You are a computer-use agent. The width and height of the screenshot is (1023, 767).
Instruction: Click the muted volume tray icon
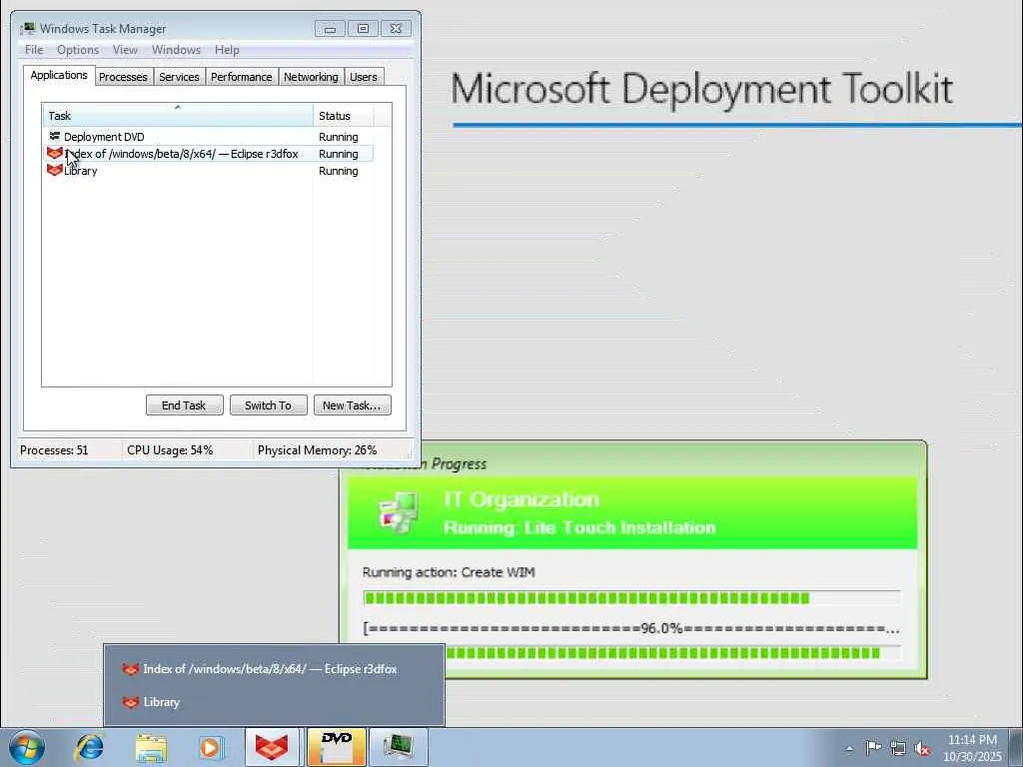[922, 749]
